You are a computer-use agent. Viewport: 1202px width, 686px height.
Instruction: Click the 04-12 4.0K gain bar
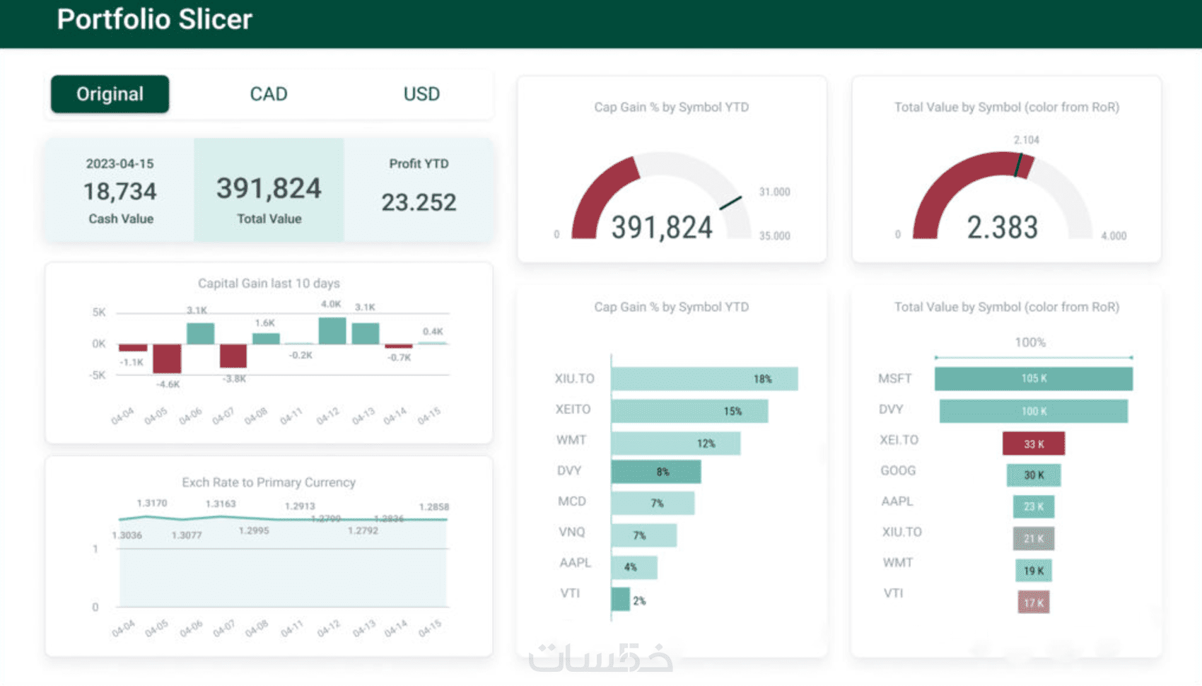[332, 331]
